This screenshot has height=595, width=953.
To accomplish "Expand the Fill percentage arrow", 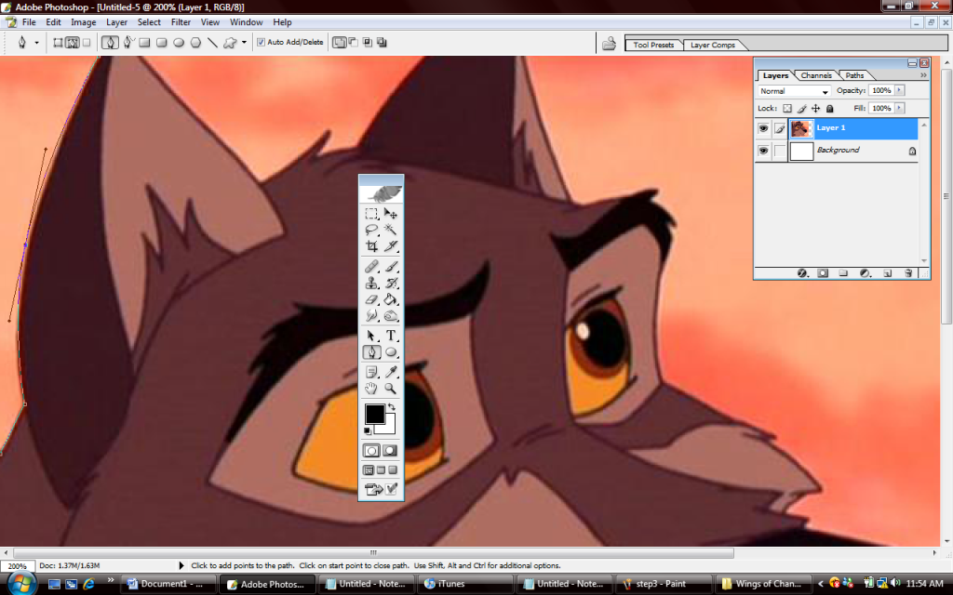I will [x=900, y=108].
